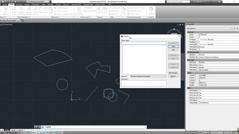The width and height of the screenshot is (239, 134).
Task: Select the Layout1 tab
Action: [x=13, y=130]
